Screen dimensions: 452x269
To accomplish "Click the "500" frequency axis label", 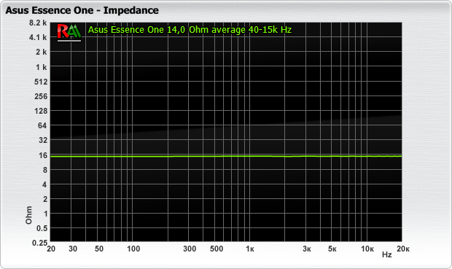I will click(x=217, y=249).
